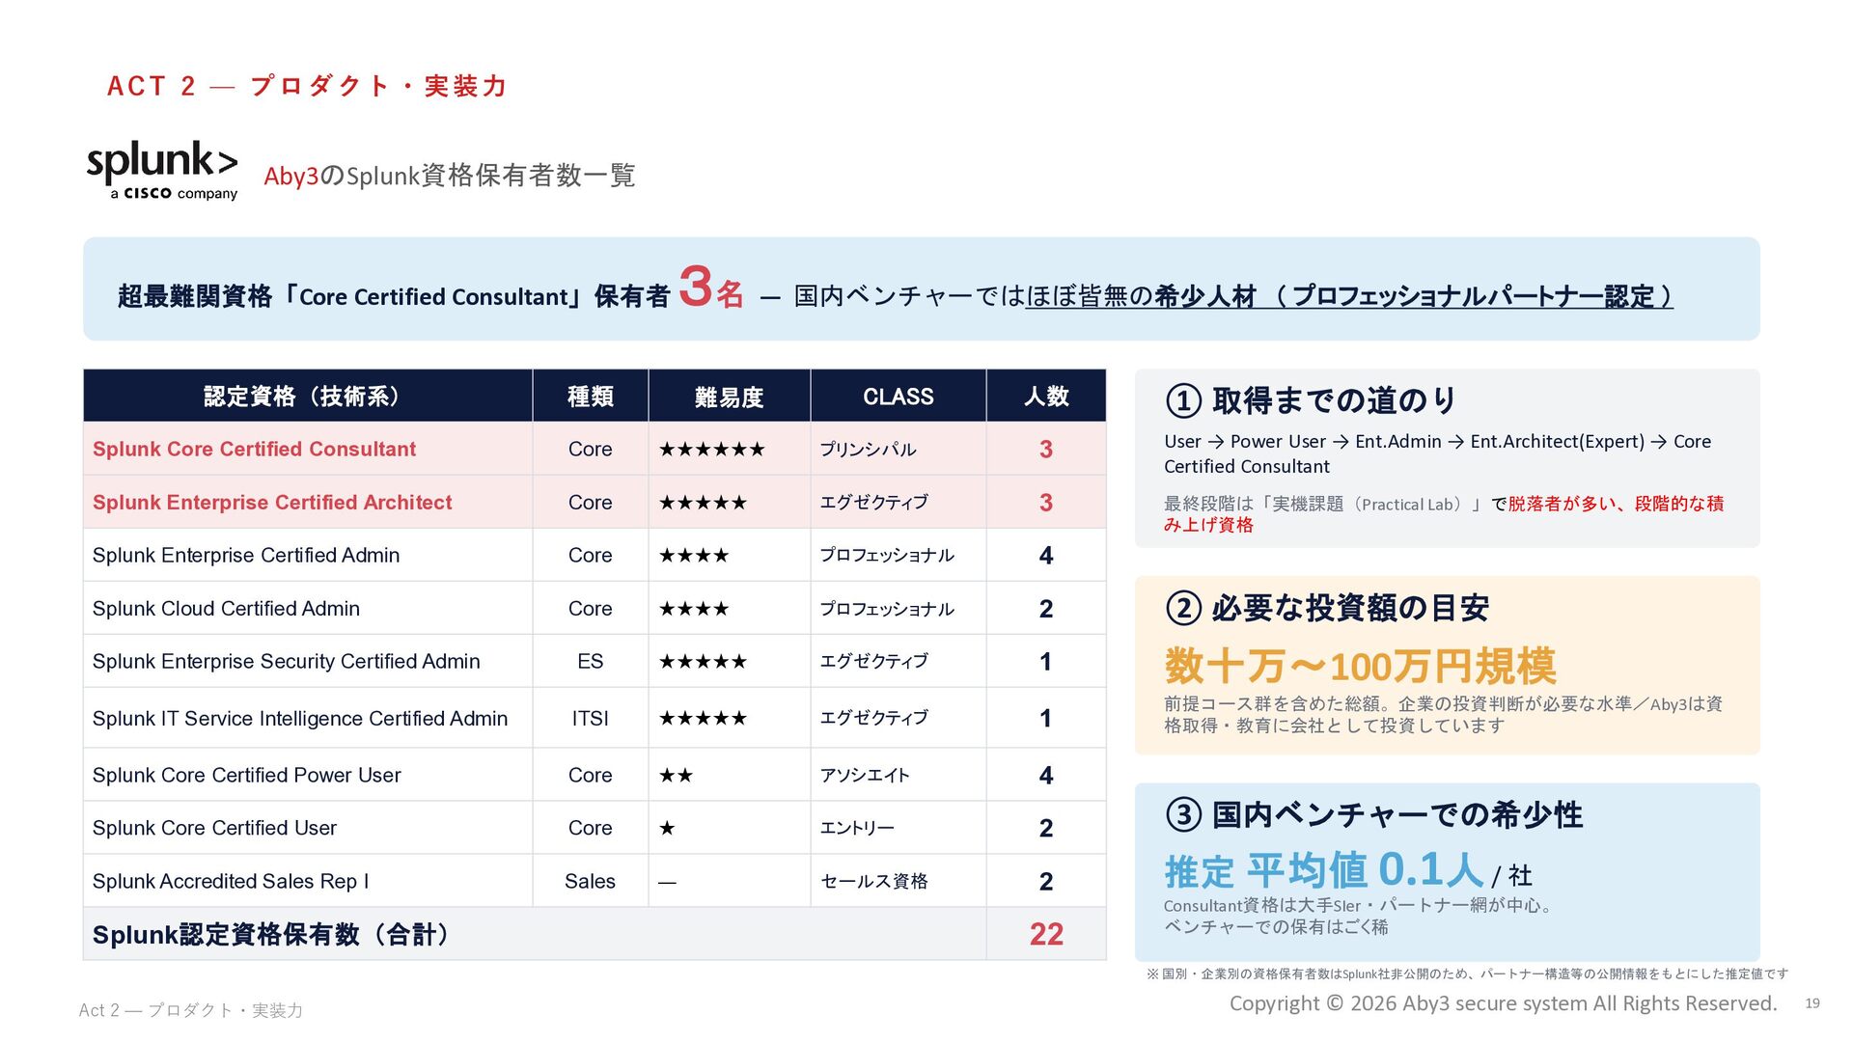1853x1042 pixels.
Task: Click the heading 取得までの道のり
Action: click(x=1334, y=399)
